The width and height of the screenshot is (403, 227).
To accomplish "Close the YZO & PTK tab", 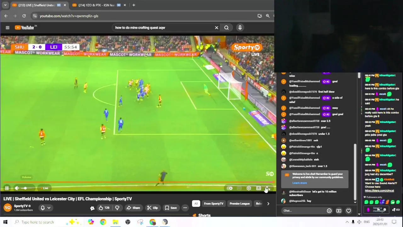I will [x=125, y=5].
